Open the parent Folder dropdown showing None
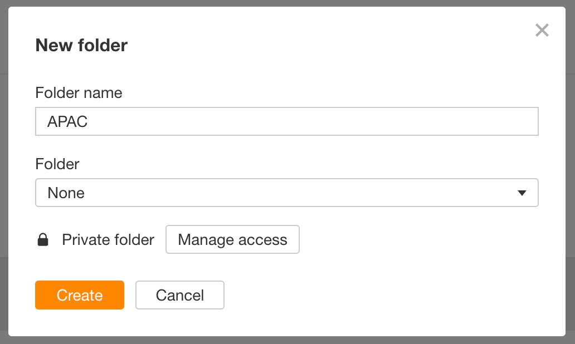Image resolution: width=575 pixels, height=344 pixels. pos(287,193)
